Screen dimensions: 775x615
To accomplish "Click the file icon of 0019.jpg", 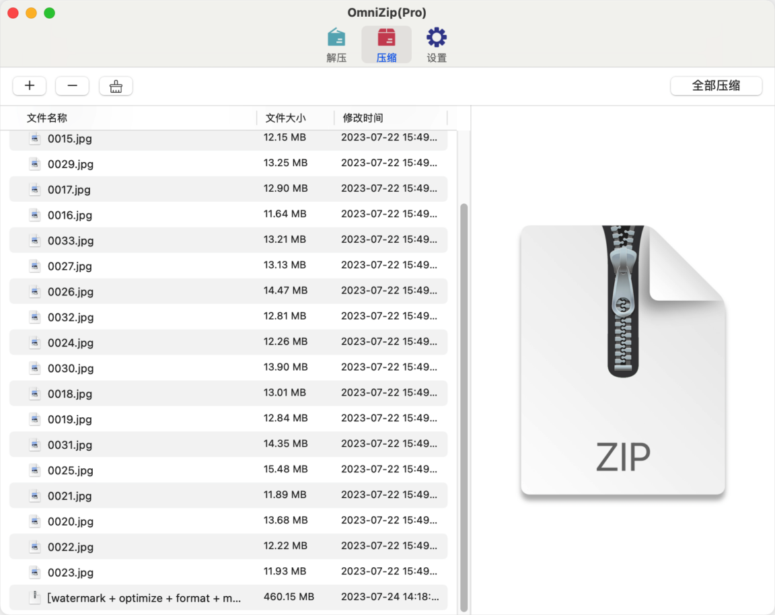I will (x=34, y=419).
